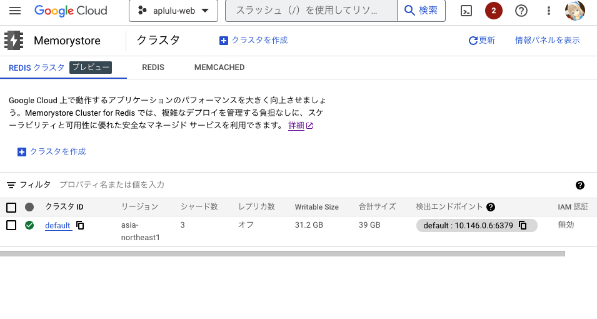Click the Memorystore product icon
This screenshot has width=597, height=319.
14,41
